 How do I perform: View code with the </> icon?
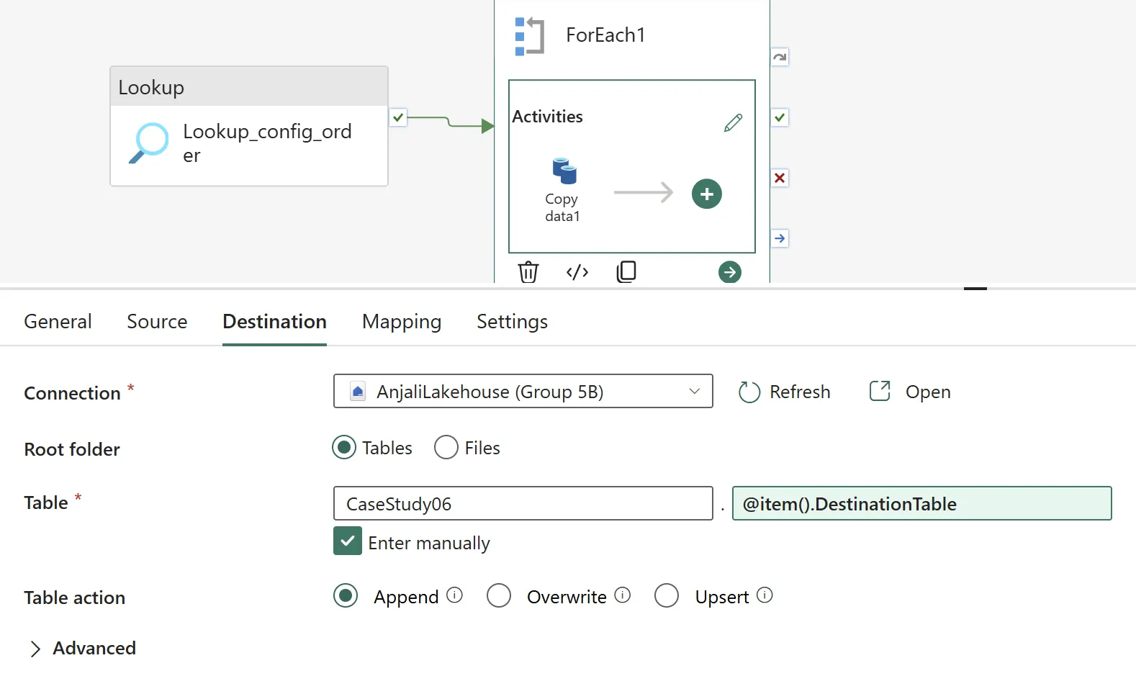(x=577, y=272)
